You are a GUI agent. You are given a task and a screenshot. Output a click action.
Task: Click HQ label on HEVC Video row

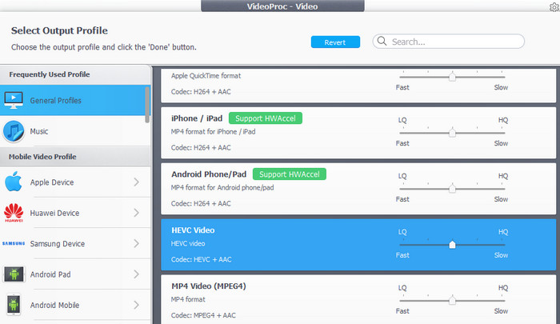(x=503, y=232)
